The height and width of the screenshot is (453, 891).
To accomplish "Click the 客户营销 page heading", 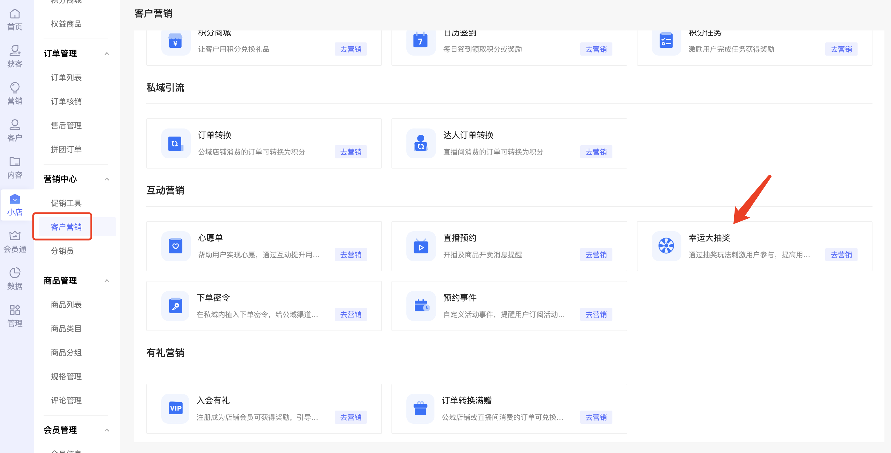I will pyautogui.click(x=153, y=14).
